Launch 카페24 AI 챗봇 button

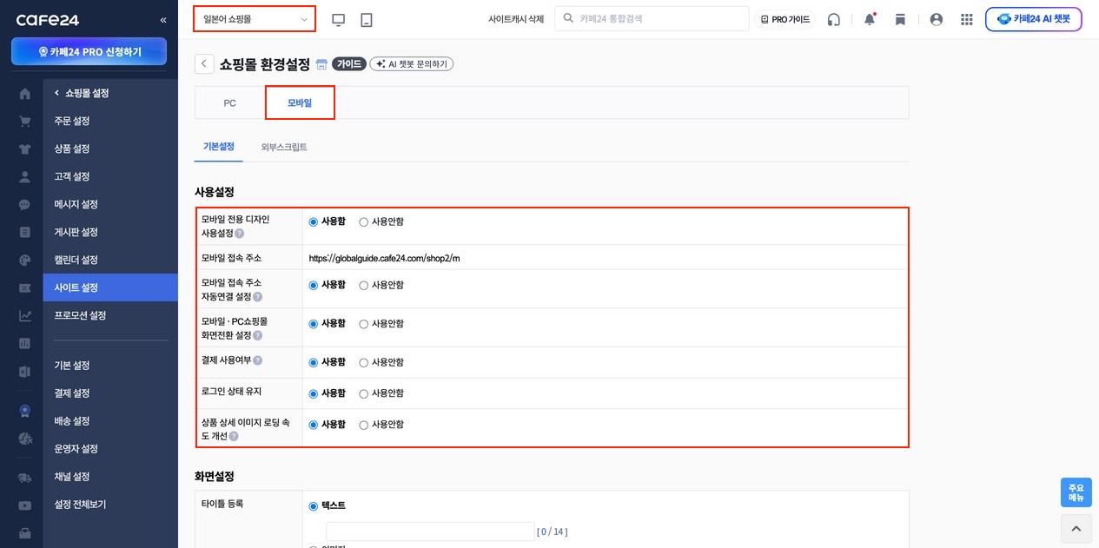pos(1034,19)
